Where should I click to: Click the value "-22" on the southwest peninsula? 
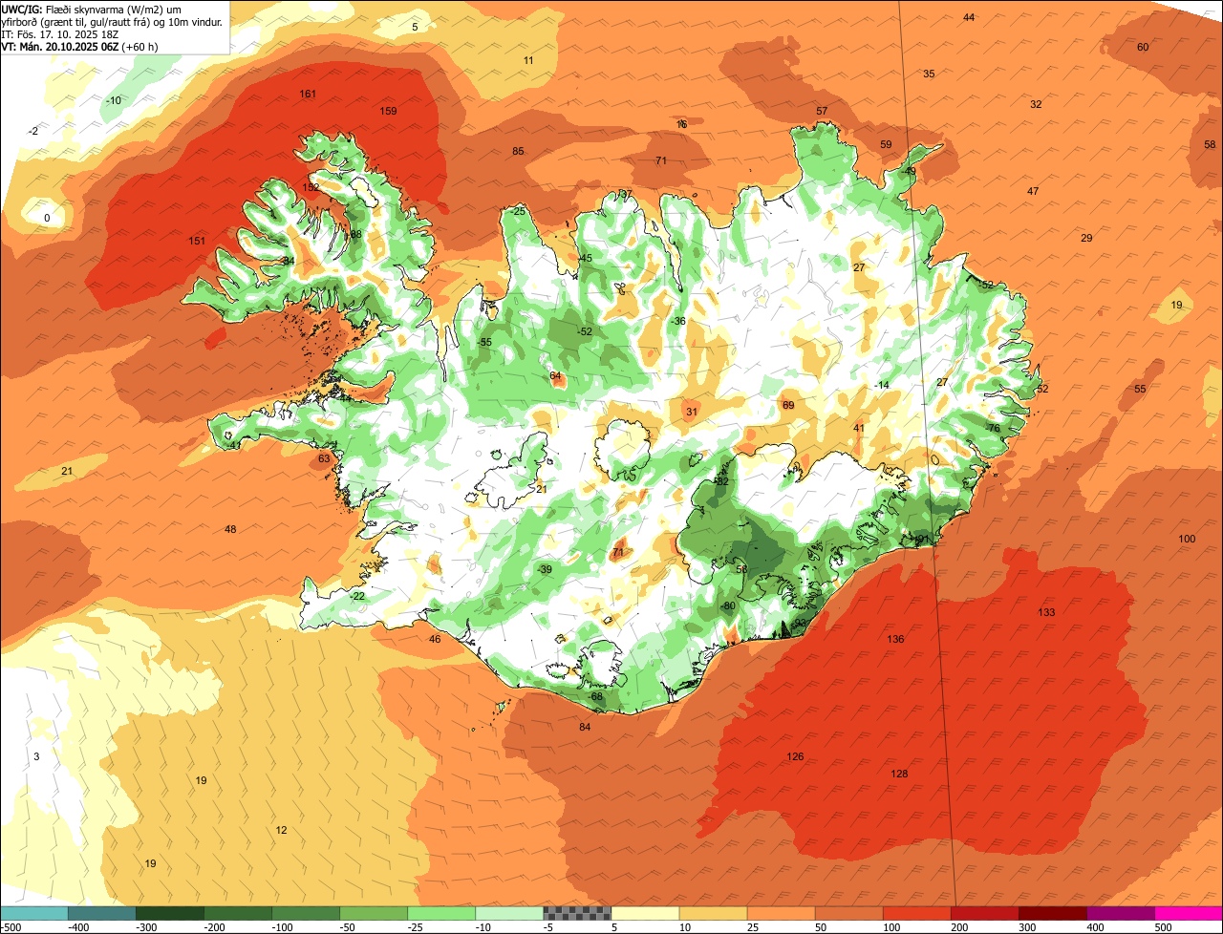[x=356, y=596]
